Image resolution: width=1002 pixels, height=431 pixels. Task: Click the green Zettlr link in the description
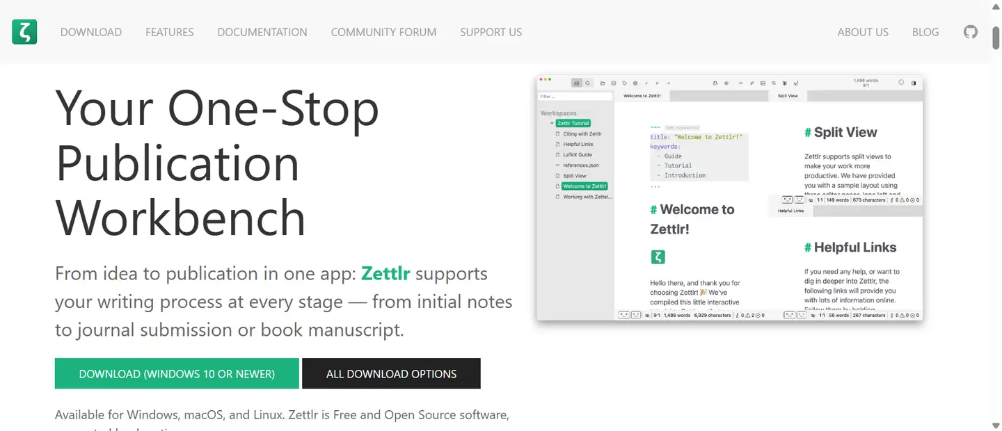(x=385, y=273)
